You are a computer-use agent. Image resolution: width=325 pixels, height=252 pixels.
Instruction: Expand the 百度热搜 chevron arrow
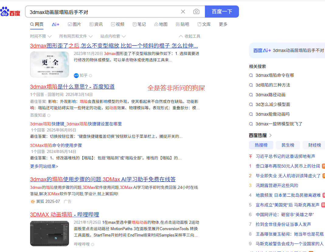[x=270, y=135]
